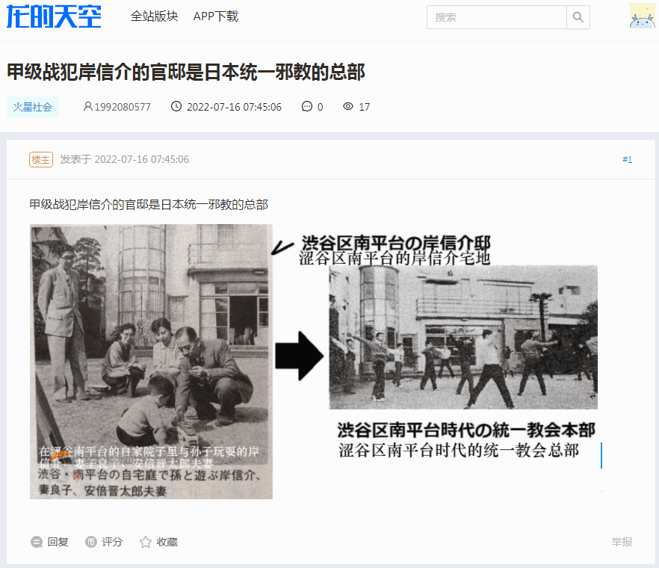Open the user avatar in top corner
Viewport: 659px width, 568px height.
[x=642, y=16]
